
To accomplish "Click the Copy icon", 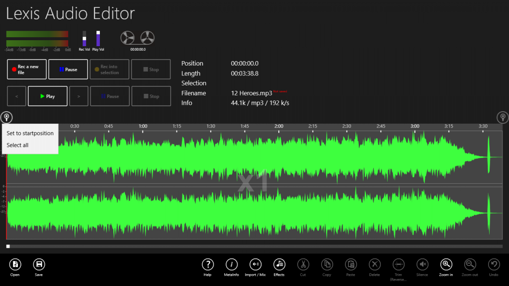I will pyautogui.click(x=327, y=265).
